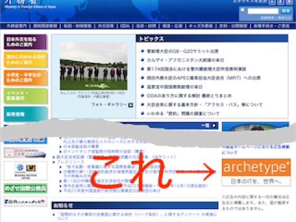Click the bidding nation logos banner
296x222 pixels.
click(25, 171)
